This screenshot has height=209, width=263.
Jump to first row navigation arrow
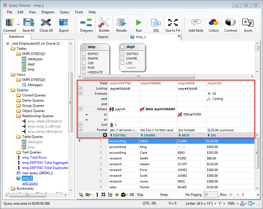231,195
